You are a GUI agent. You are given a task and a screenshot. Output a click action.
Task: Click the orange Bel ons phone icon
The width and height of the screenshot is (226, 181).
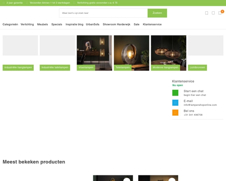click(175, 113)
